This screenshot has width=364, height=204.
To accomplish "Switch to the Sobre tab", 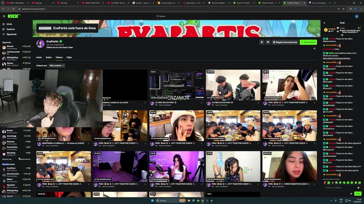I will click(49, 57).
